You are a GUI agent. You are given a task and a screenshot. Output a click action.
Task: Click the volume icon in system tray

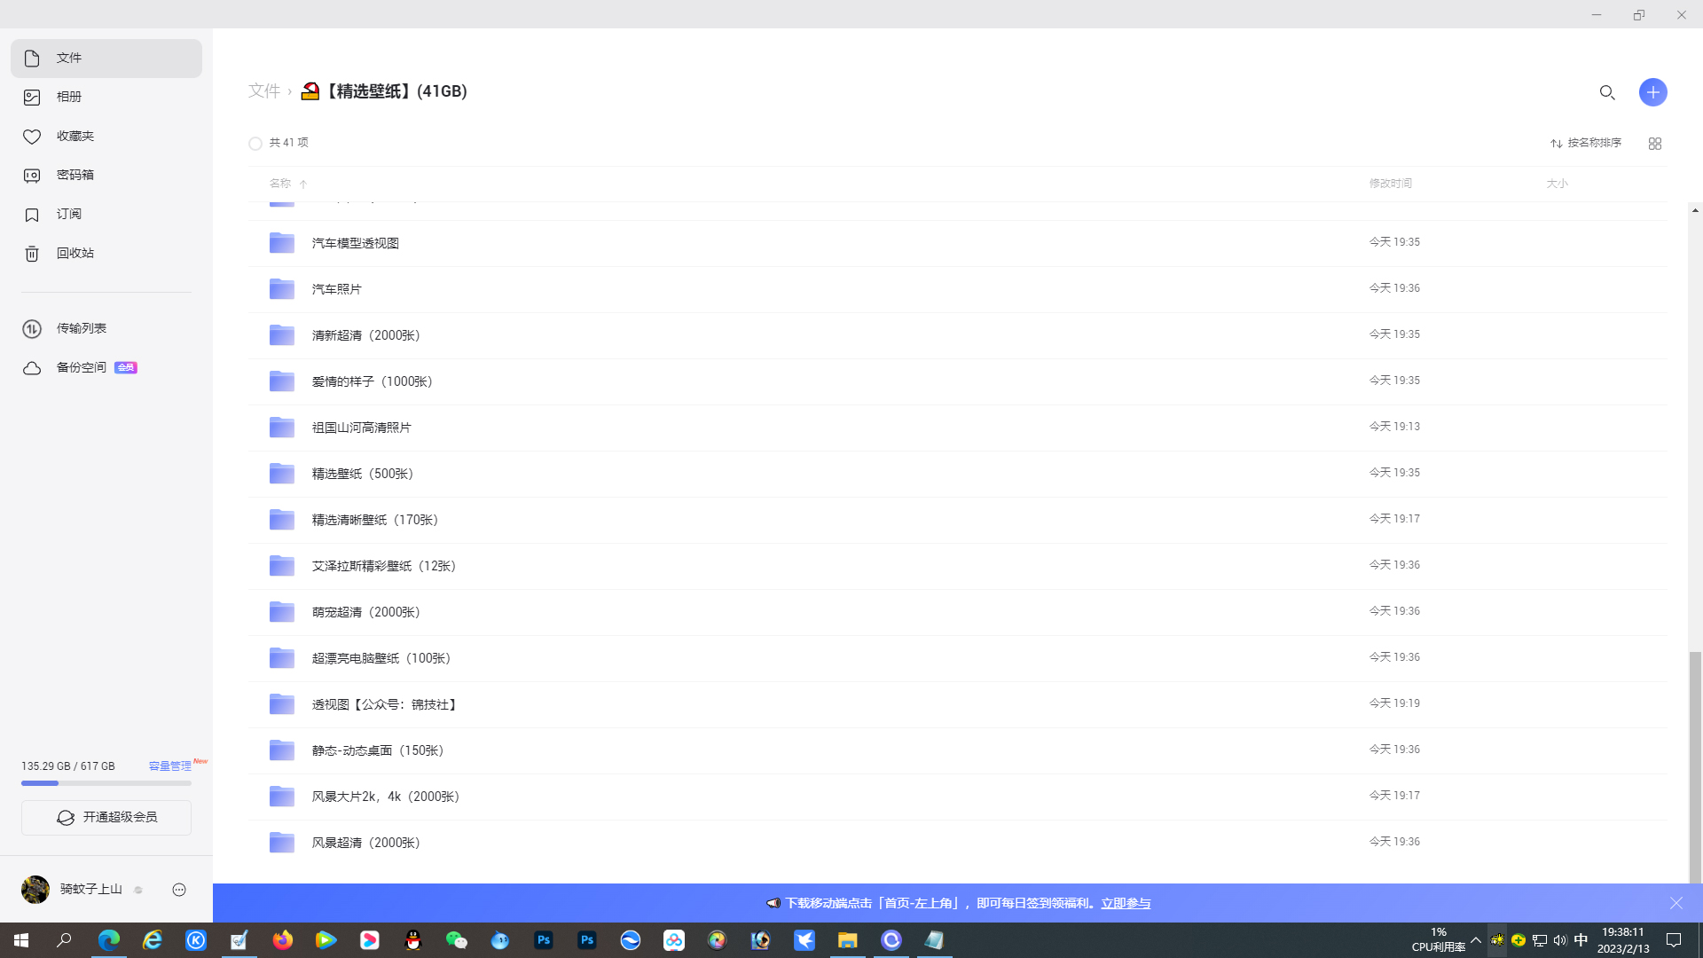(x=1560, y=940)
